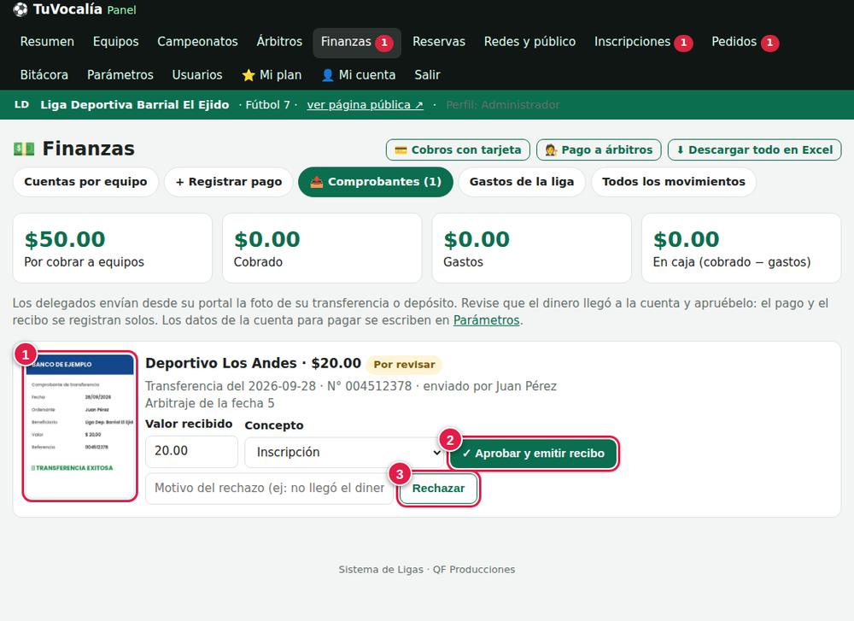854x621 pixels.
Task: Go to Reservas
Action: point(439,42)
